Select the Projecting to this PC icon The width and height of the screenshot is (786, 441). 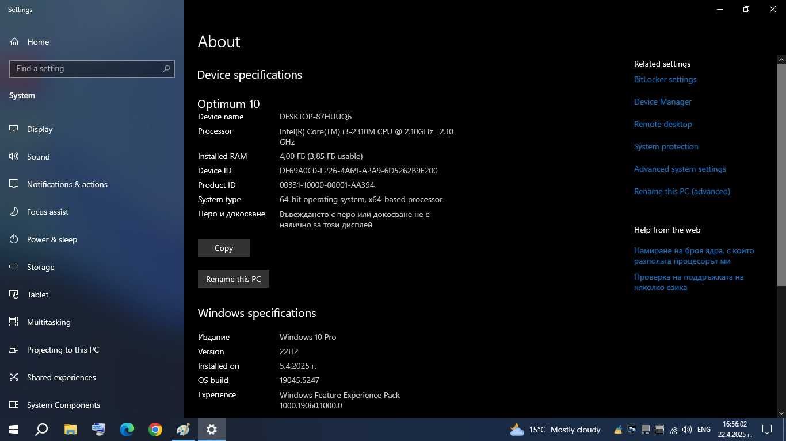pyautogui.click(x=14, y=350)
